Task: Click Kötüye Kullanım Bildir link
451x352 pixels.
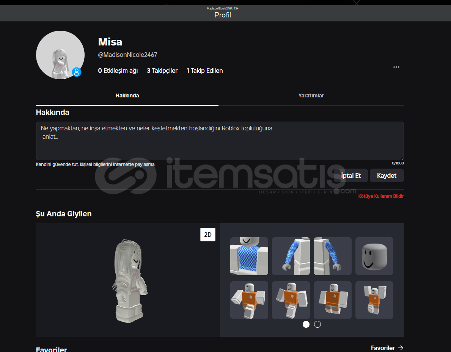Action: coord(381,196)
